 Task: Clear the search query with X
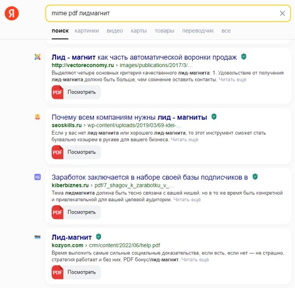click(x=282, y=13)
